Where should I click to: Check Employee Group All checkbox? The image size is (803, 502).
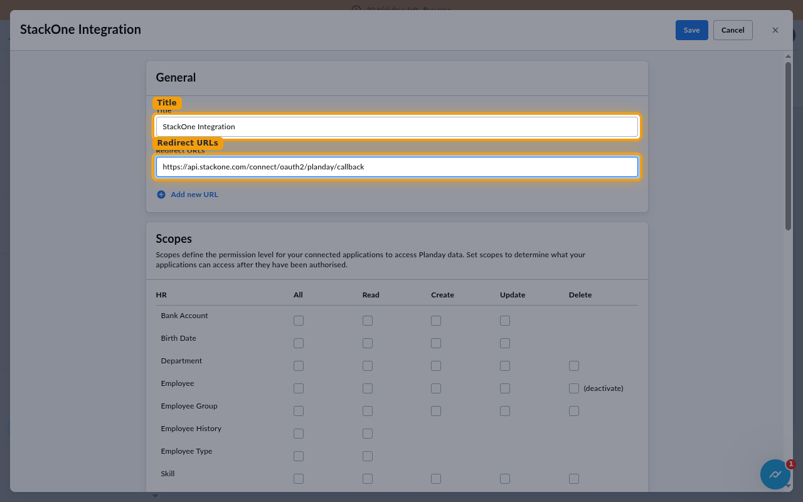point(299,411)
